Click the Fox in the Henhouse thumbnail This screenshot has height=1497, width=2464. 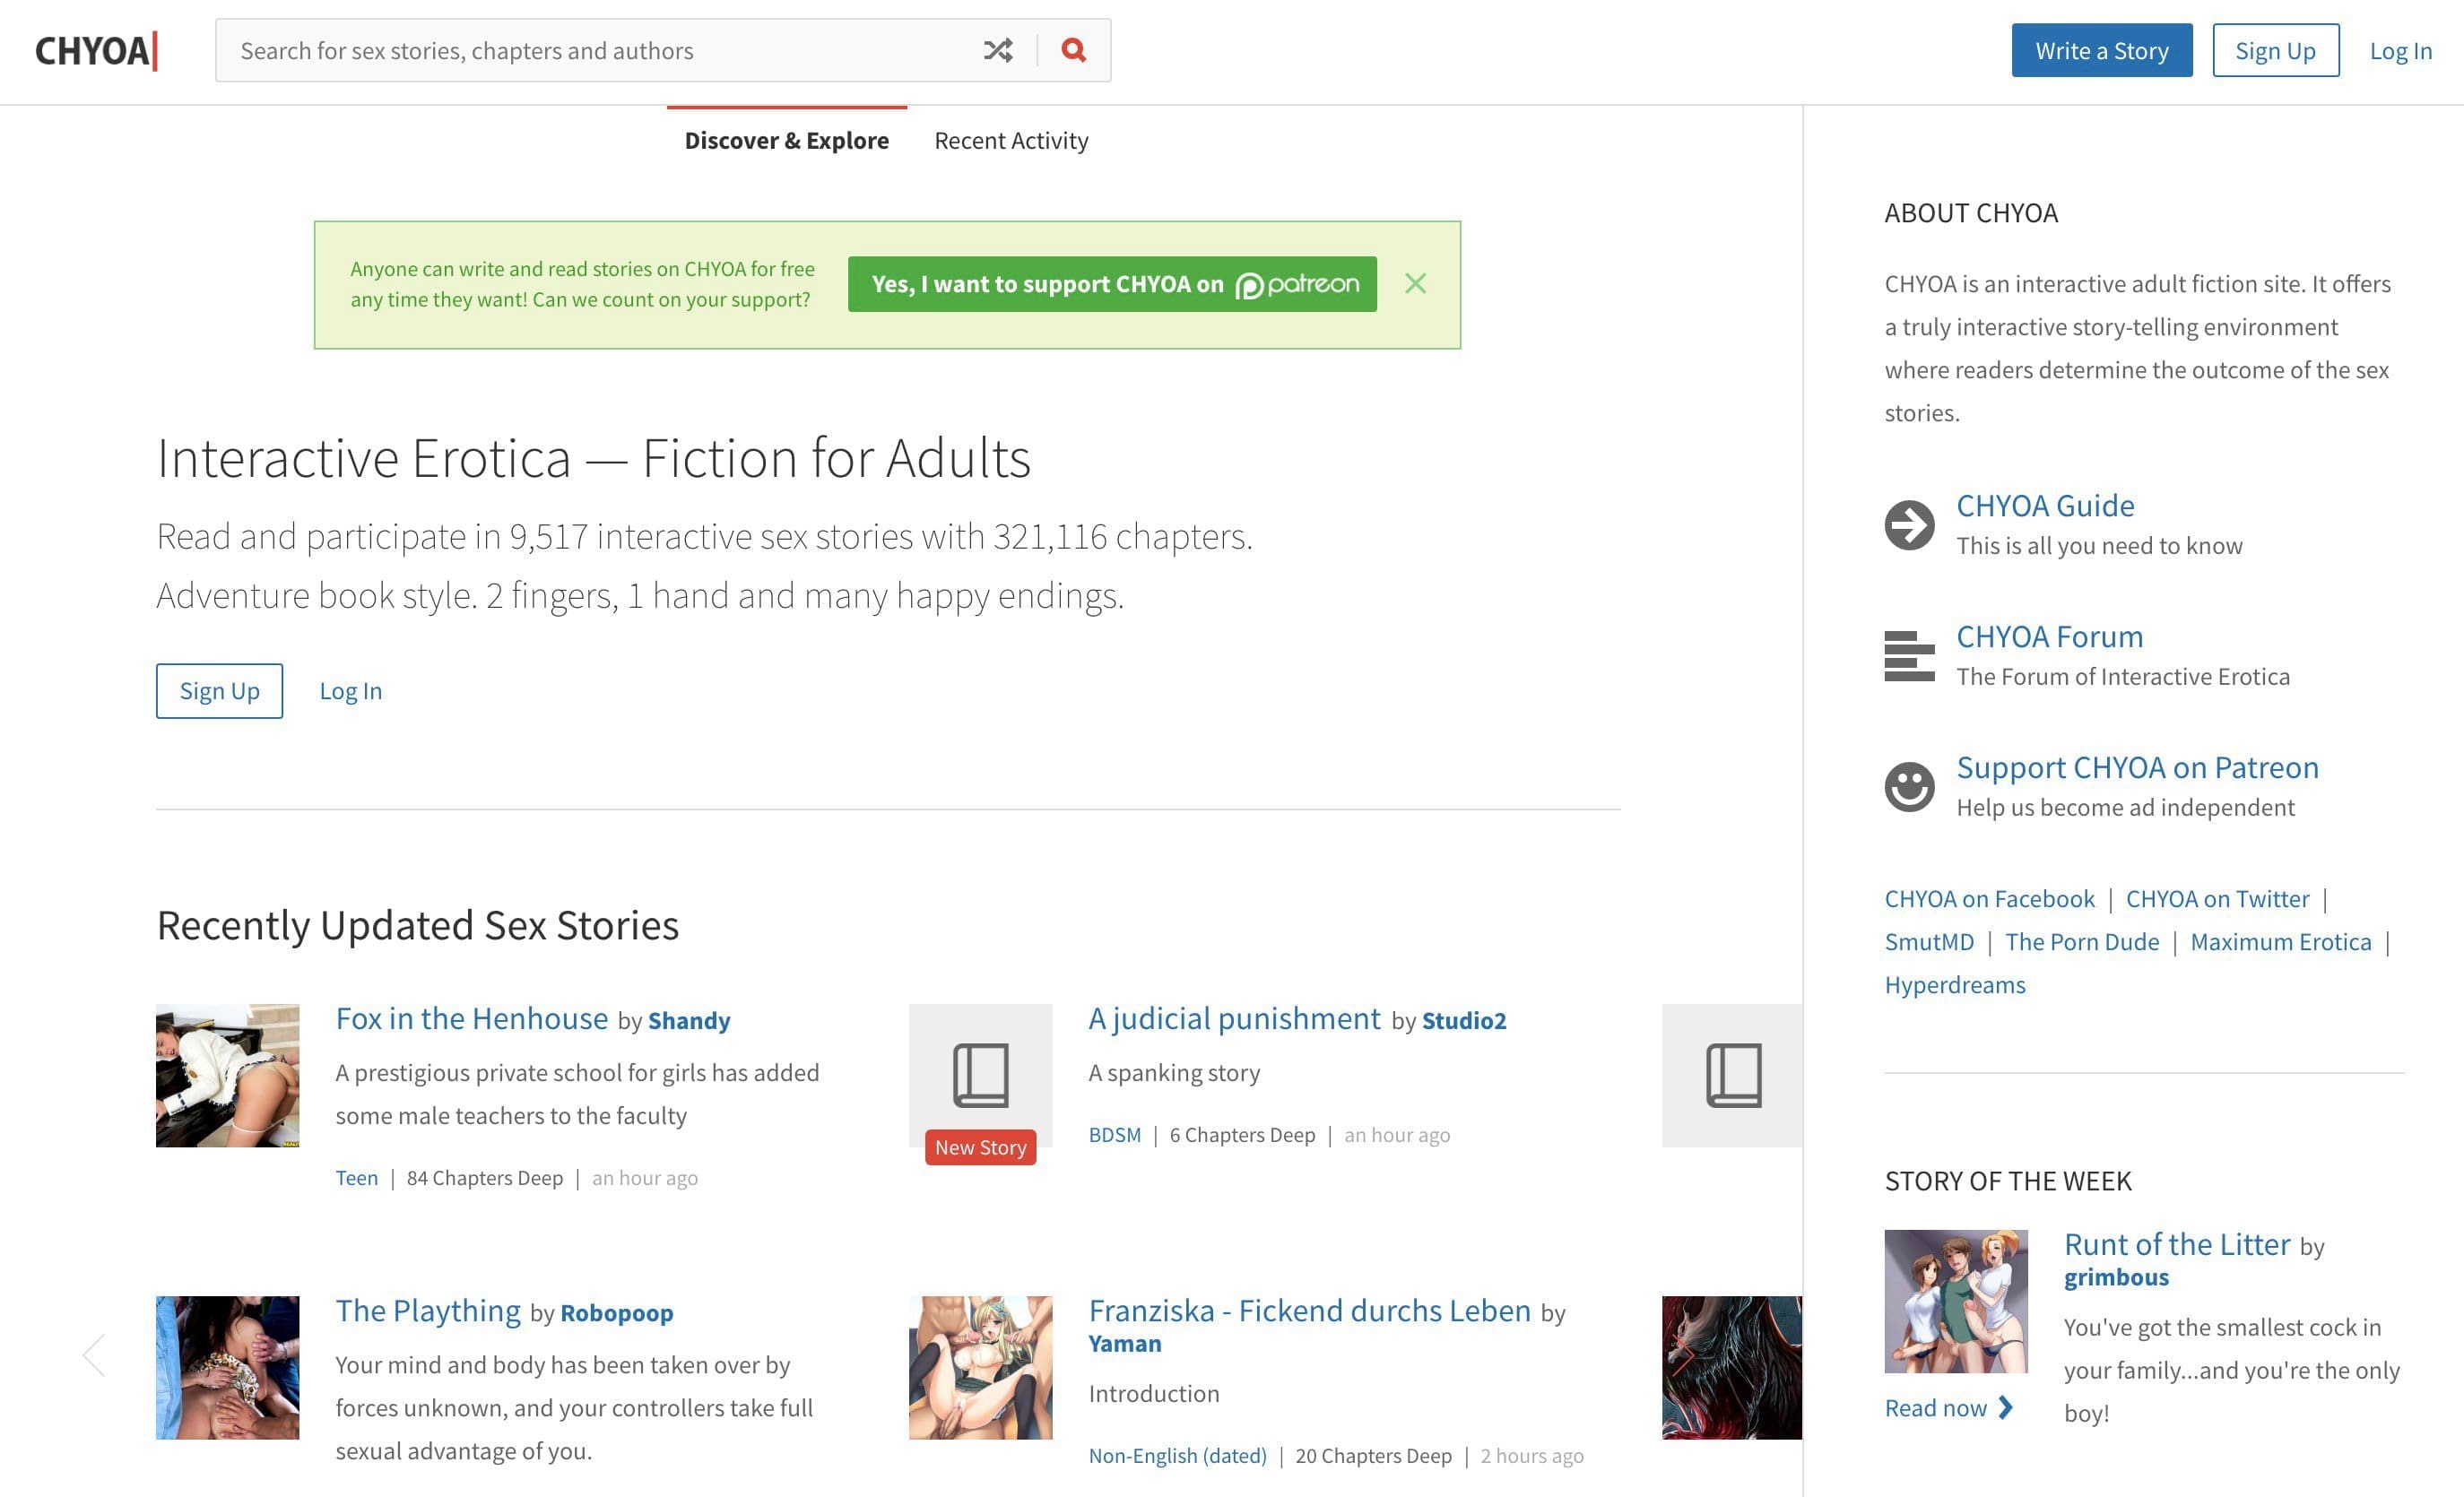(227, 1075)
